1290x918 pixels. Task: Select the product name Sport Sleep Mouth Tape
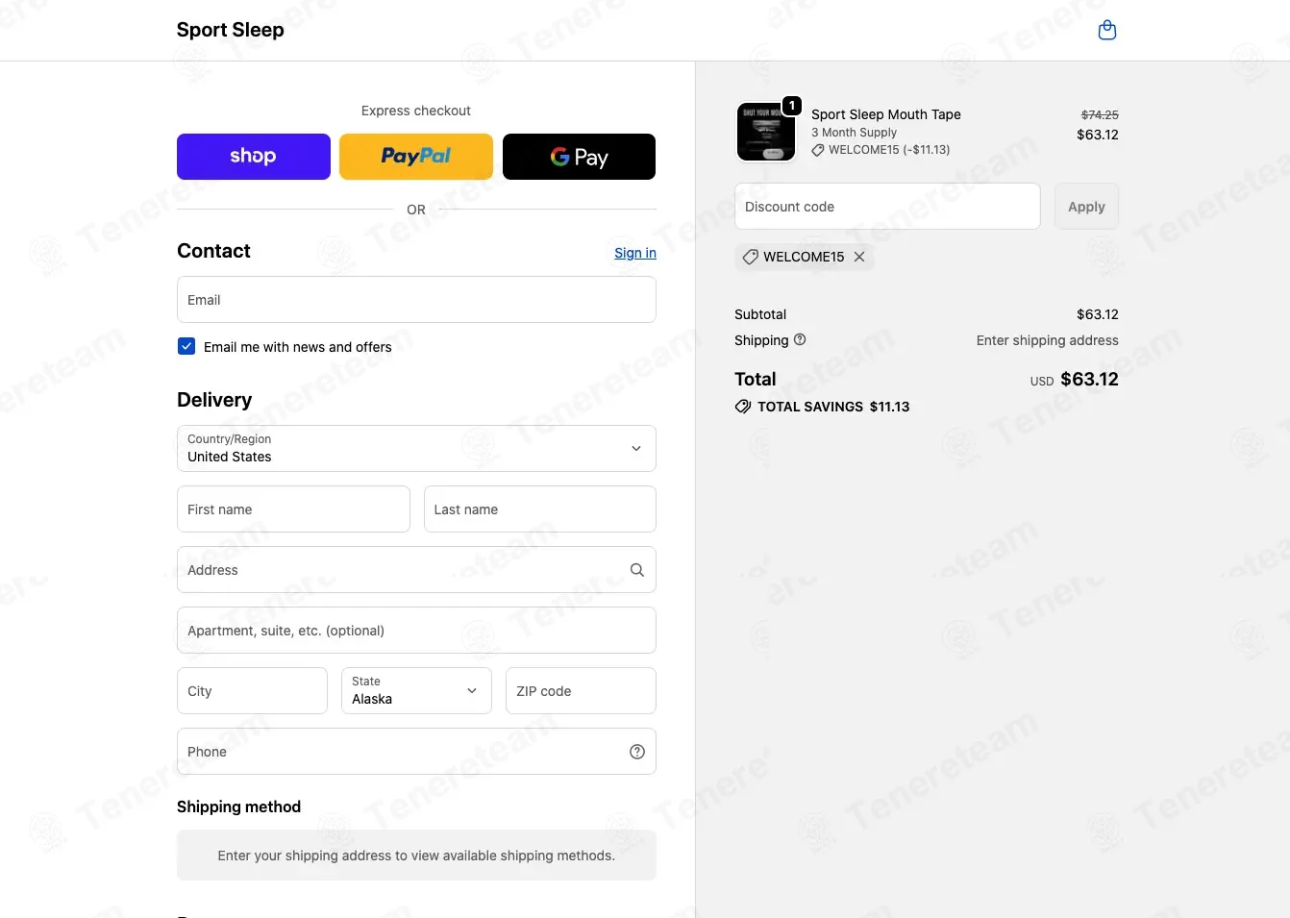pyautogui.click(x=886, y=114)
